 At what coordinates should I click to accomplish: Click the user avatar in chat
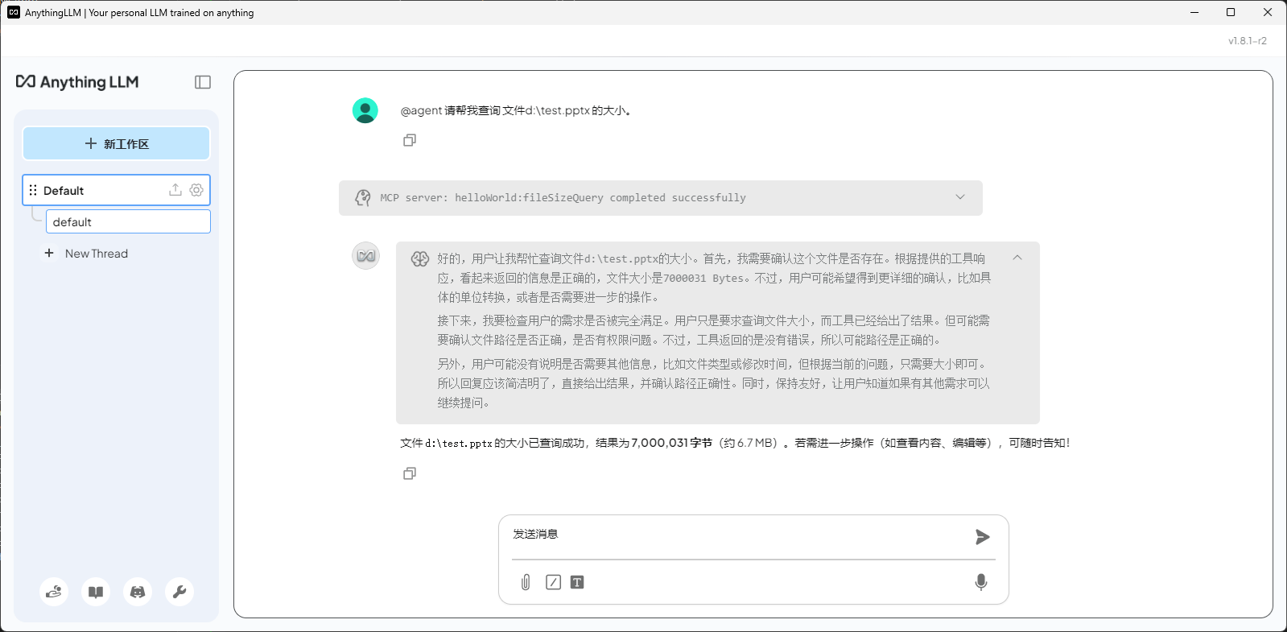pyautogui.click(x=365, y=110)
